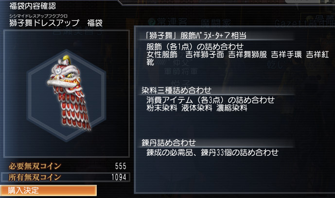Click the hexagon frame around the lion mask
The image size is (335, 198).
click(67, 95)
